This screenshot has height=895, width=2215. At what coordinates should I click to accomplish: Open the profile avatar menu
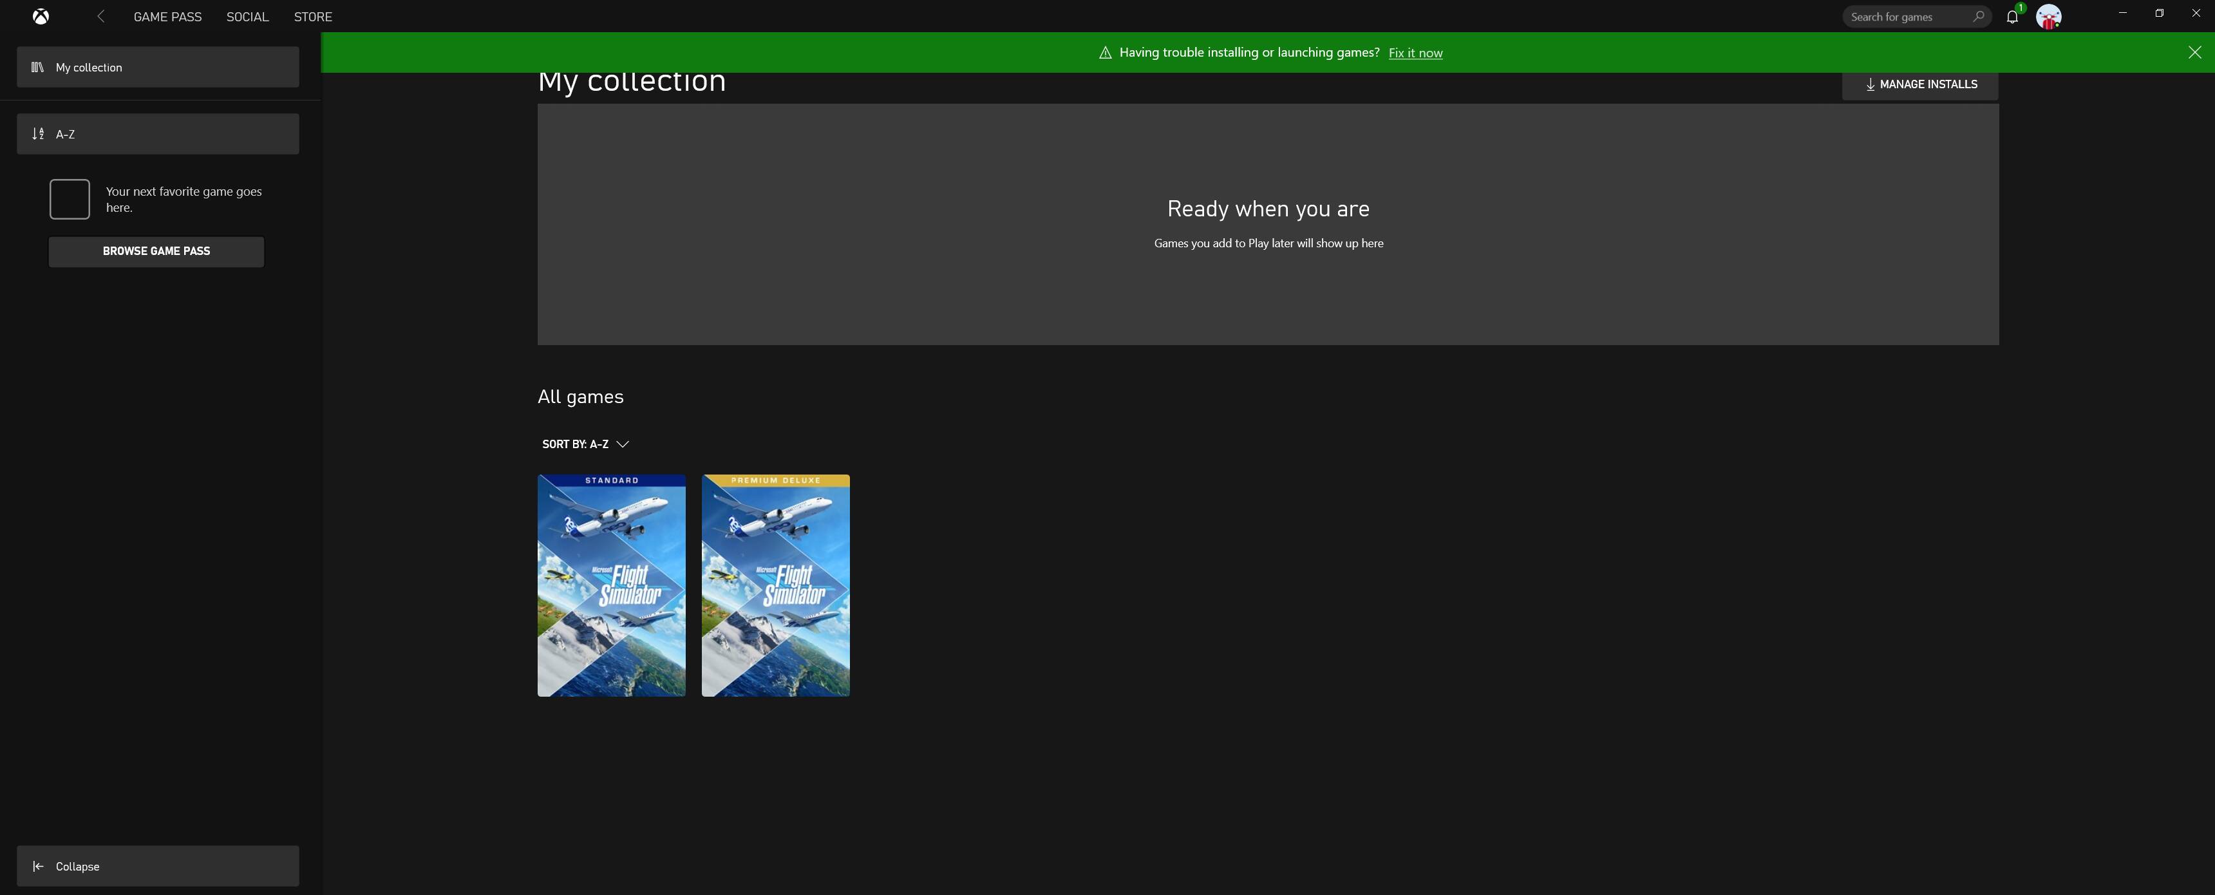point(2048,16)
